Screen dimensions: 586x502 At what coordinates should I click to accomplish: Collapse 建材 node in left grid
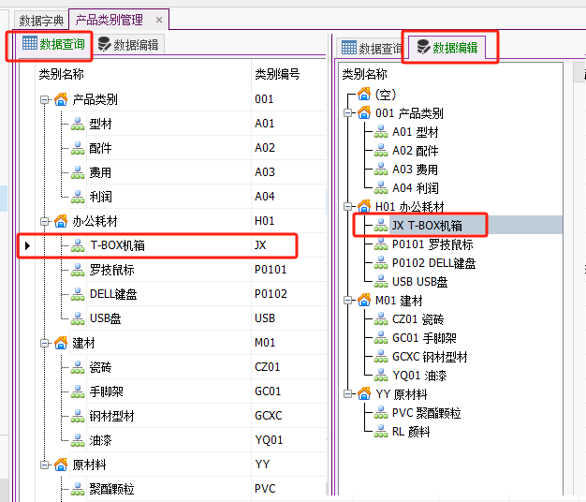point(45,343)
